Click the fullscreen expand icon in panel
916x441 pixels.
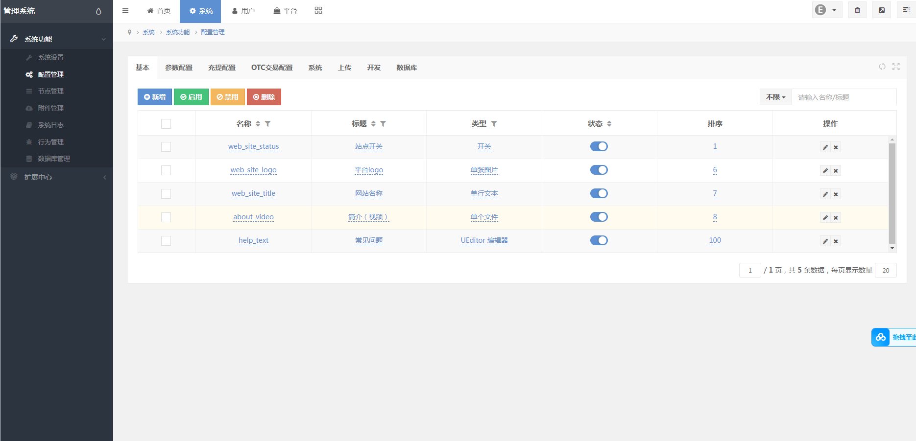pyautogui.click(x=896, y=67)
